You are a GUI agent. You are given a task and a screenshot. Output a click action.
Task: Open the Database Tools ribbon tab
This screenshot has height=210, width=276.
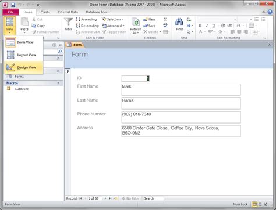[97, 12]
